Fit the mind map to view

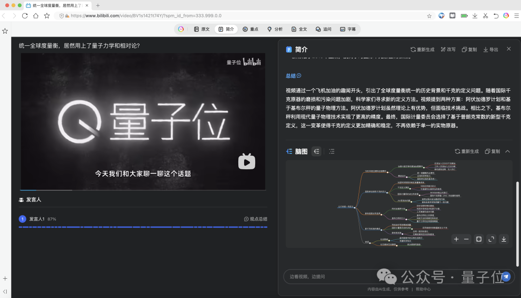[x=479, y=239]
